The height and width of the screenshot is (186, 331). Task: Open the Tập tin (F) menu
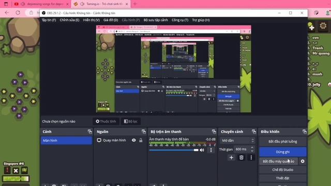49,20
